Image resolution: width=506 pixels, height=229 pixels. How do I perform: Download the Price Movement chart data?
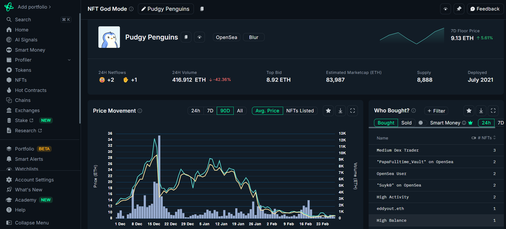click(340, 111)
